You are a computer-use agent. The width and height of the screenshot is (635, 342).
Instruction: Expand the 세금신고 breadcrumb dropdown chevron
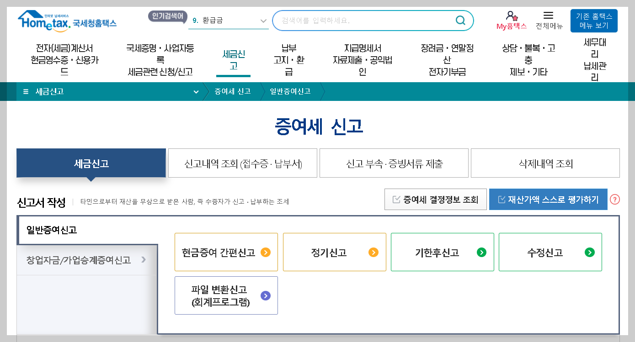(x=196, y=92)
